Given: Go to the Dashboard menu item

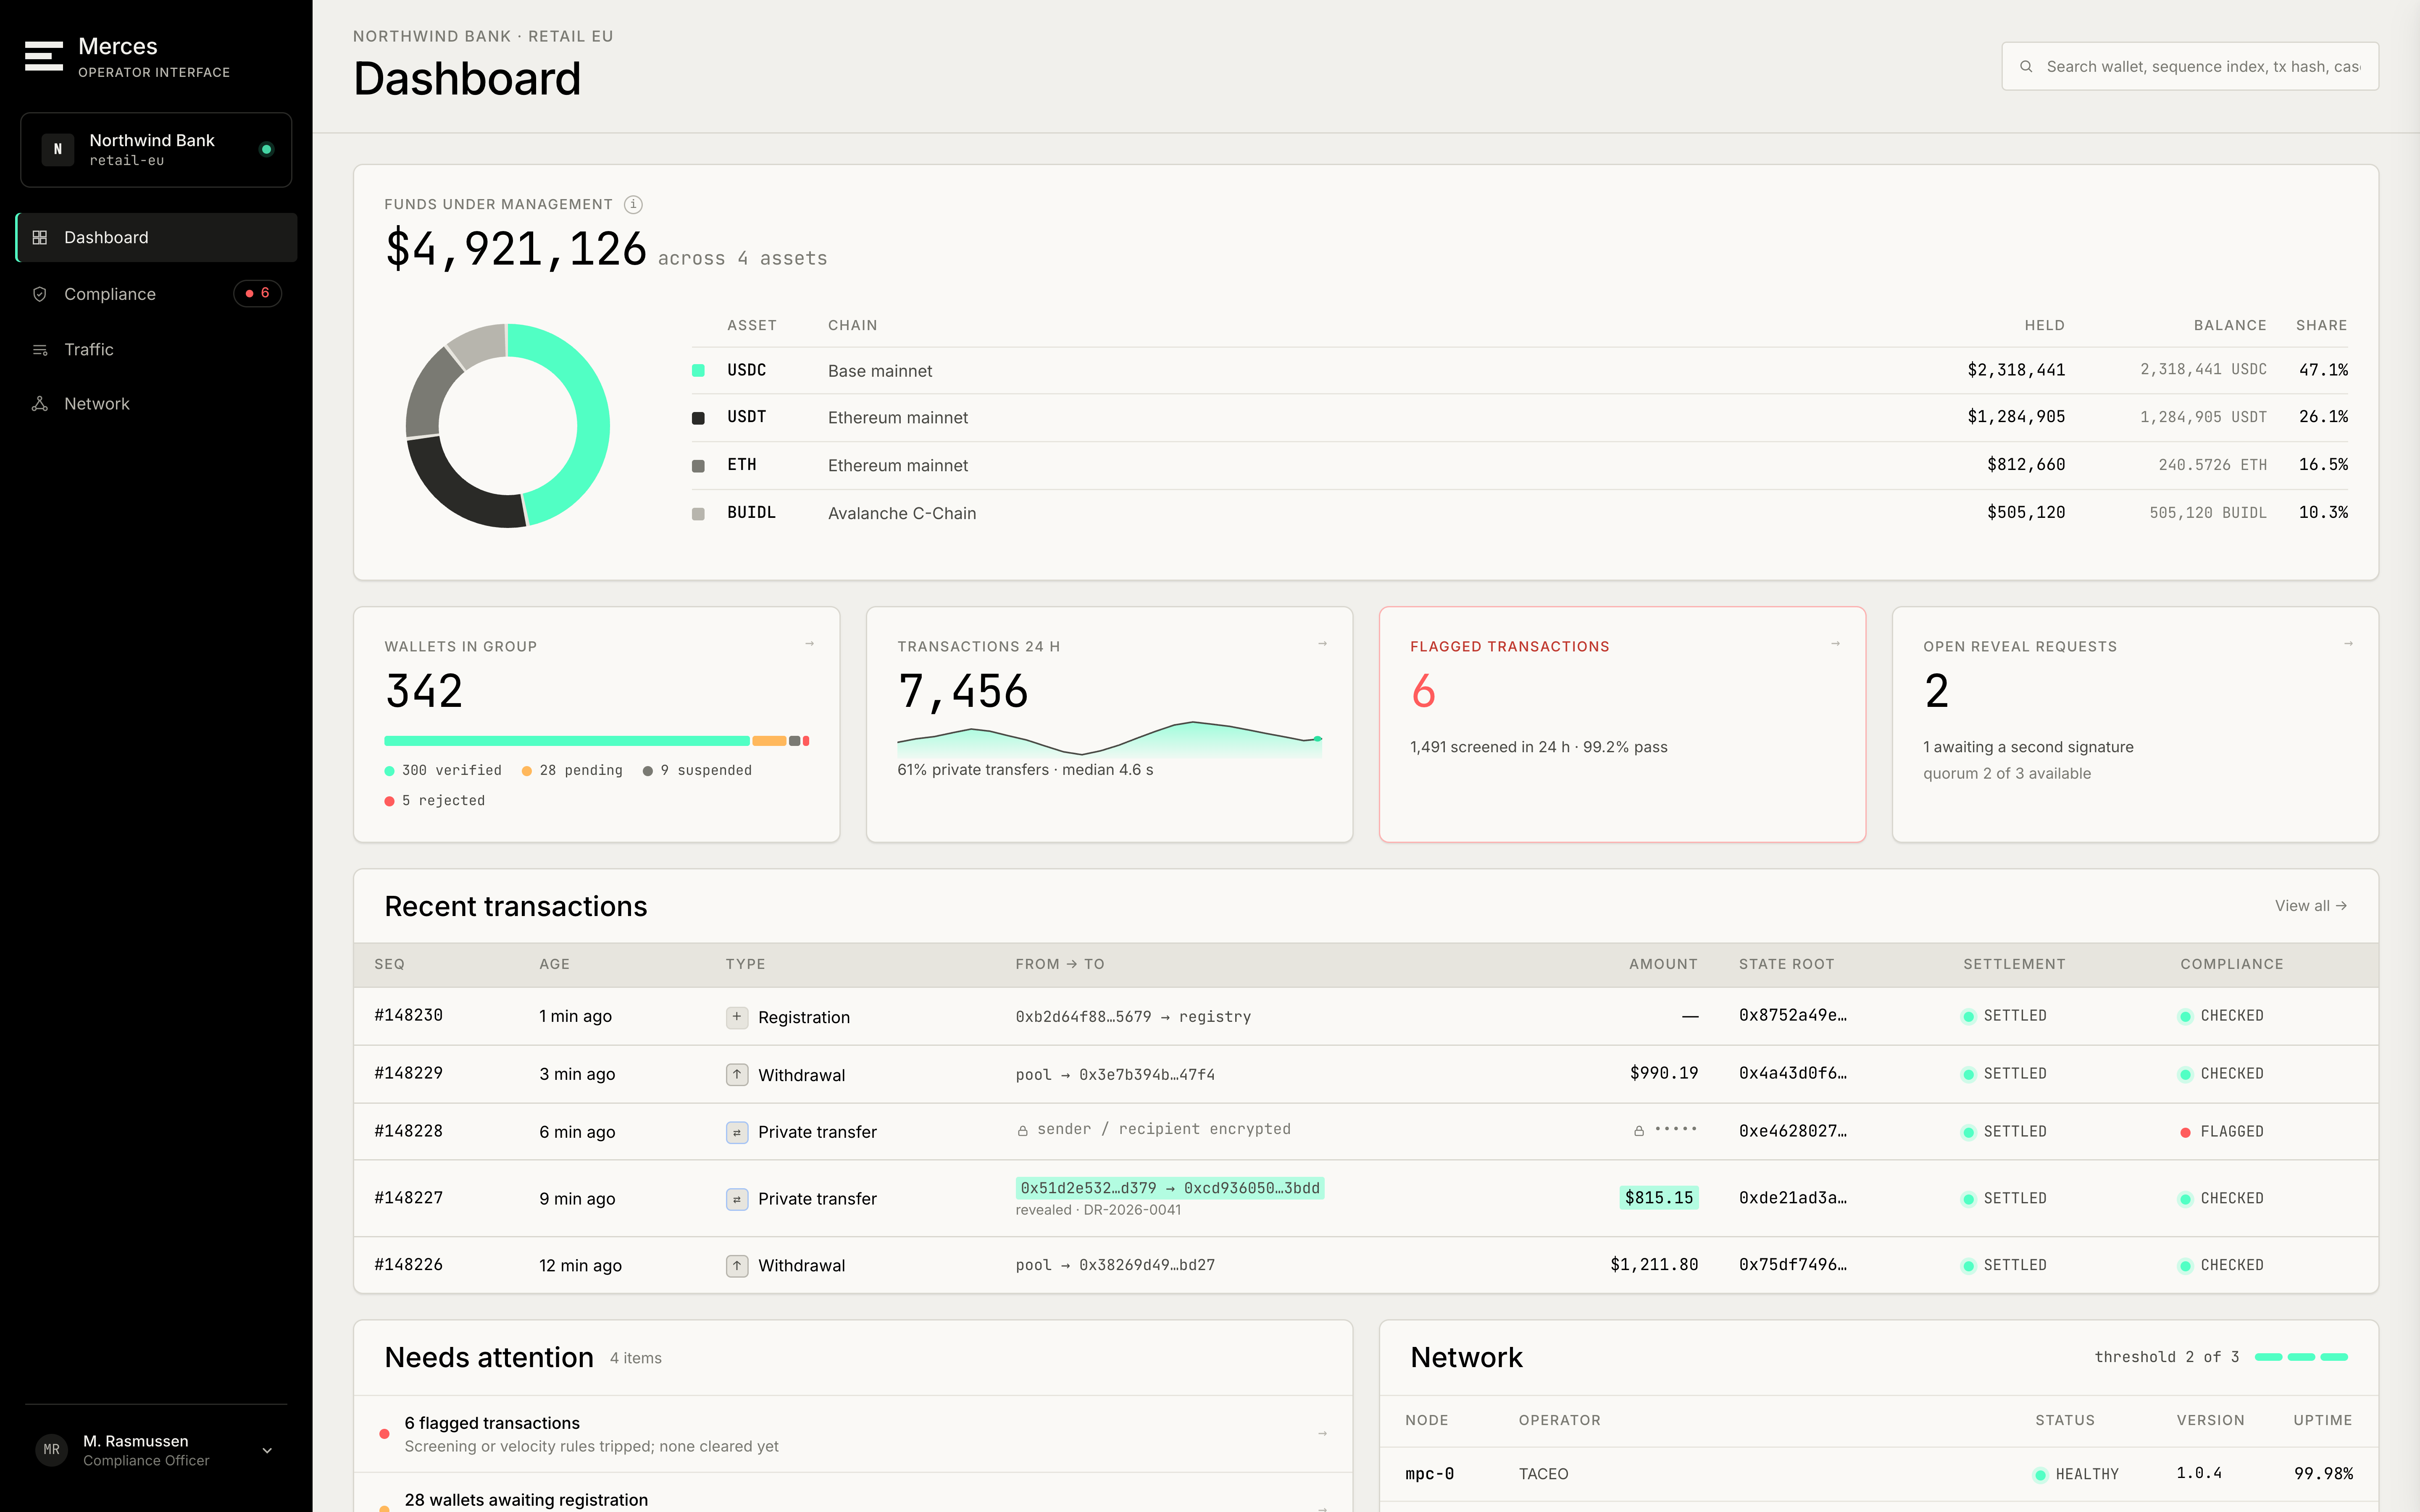Looking at the screenshot, I should pyautogui.click(x=156, y=238).
